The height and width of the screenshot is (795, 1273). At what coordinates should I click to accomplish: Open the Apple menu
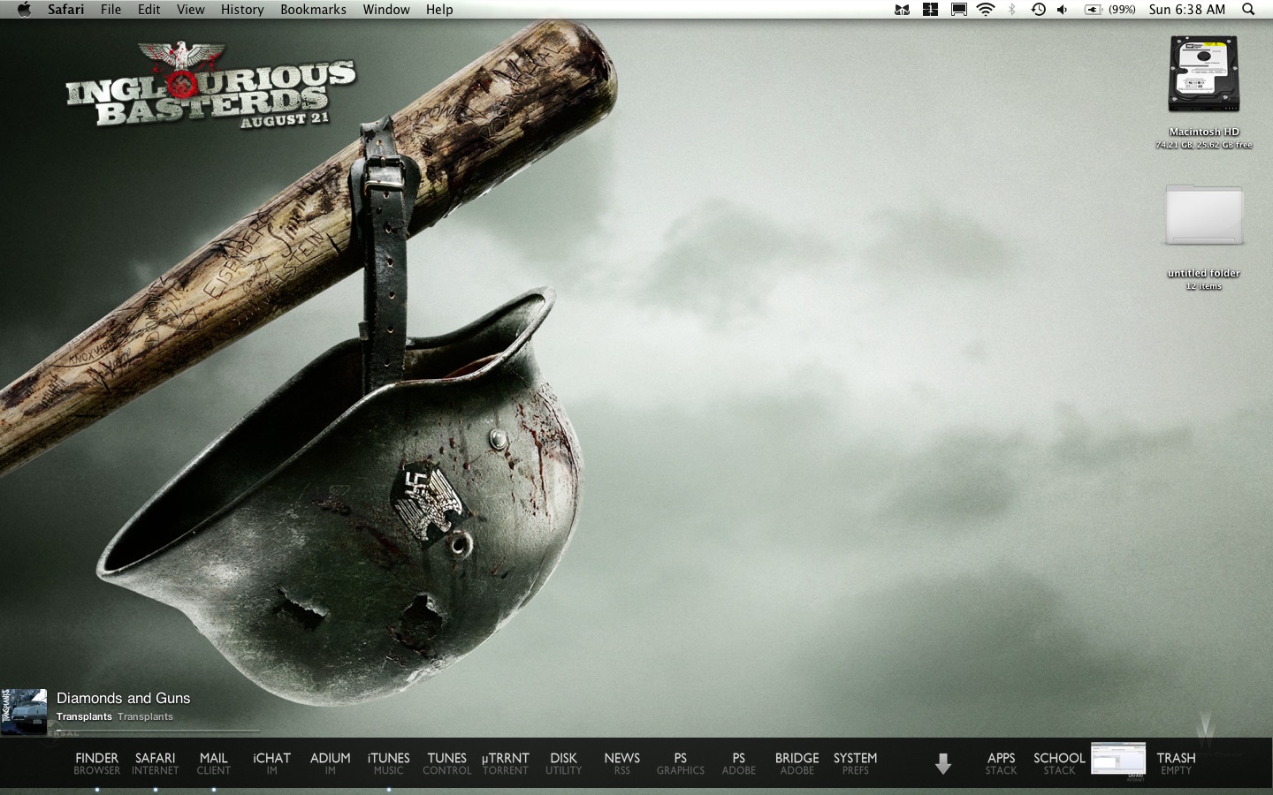[x=24, y=10]
